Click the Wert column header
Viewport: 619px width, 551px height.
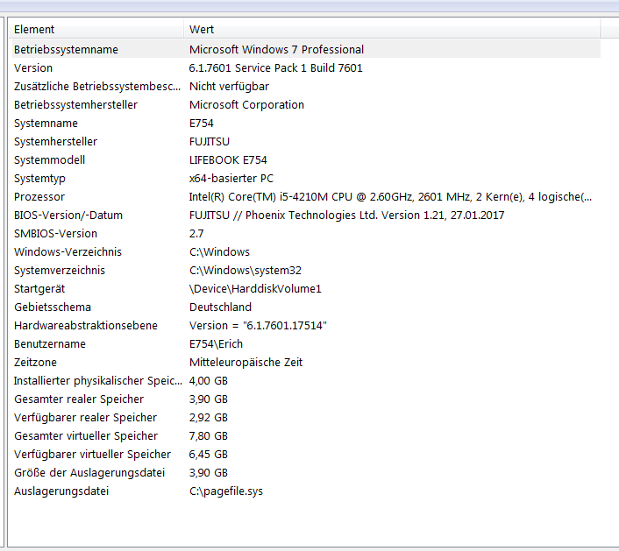pos(392,29)
